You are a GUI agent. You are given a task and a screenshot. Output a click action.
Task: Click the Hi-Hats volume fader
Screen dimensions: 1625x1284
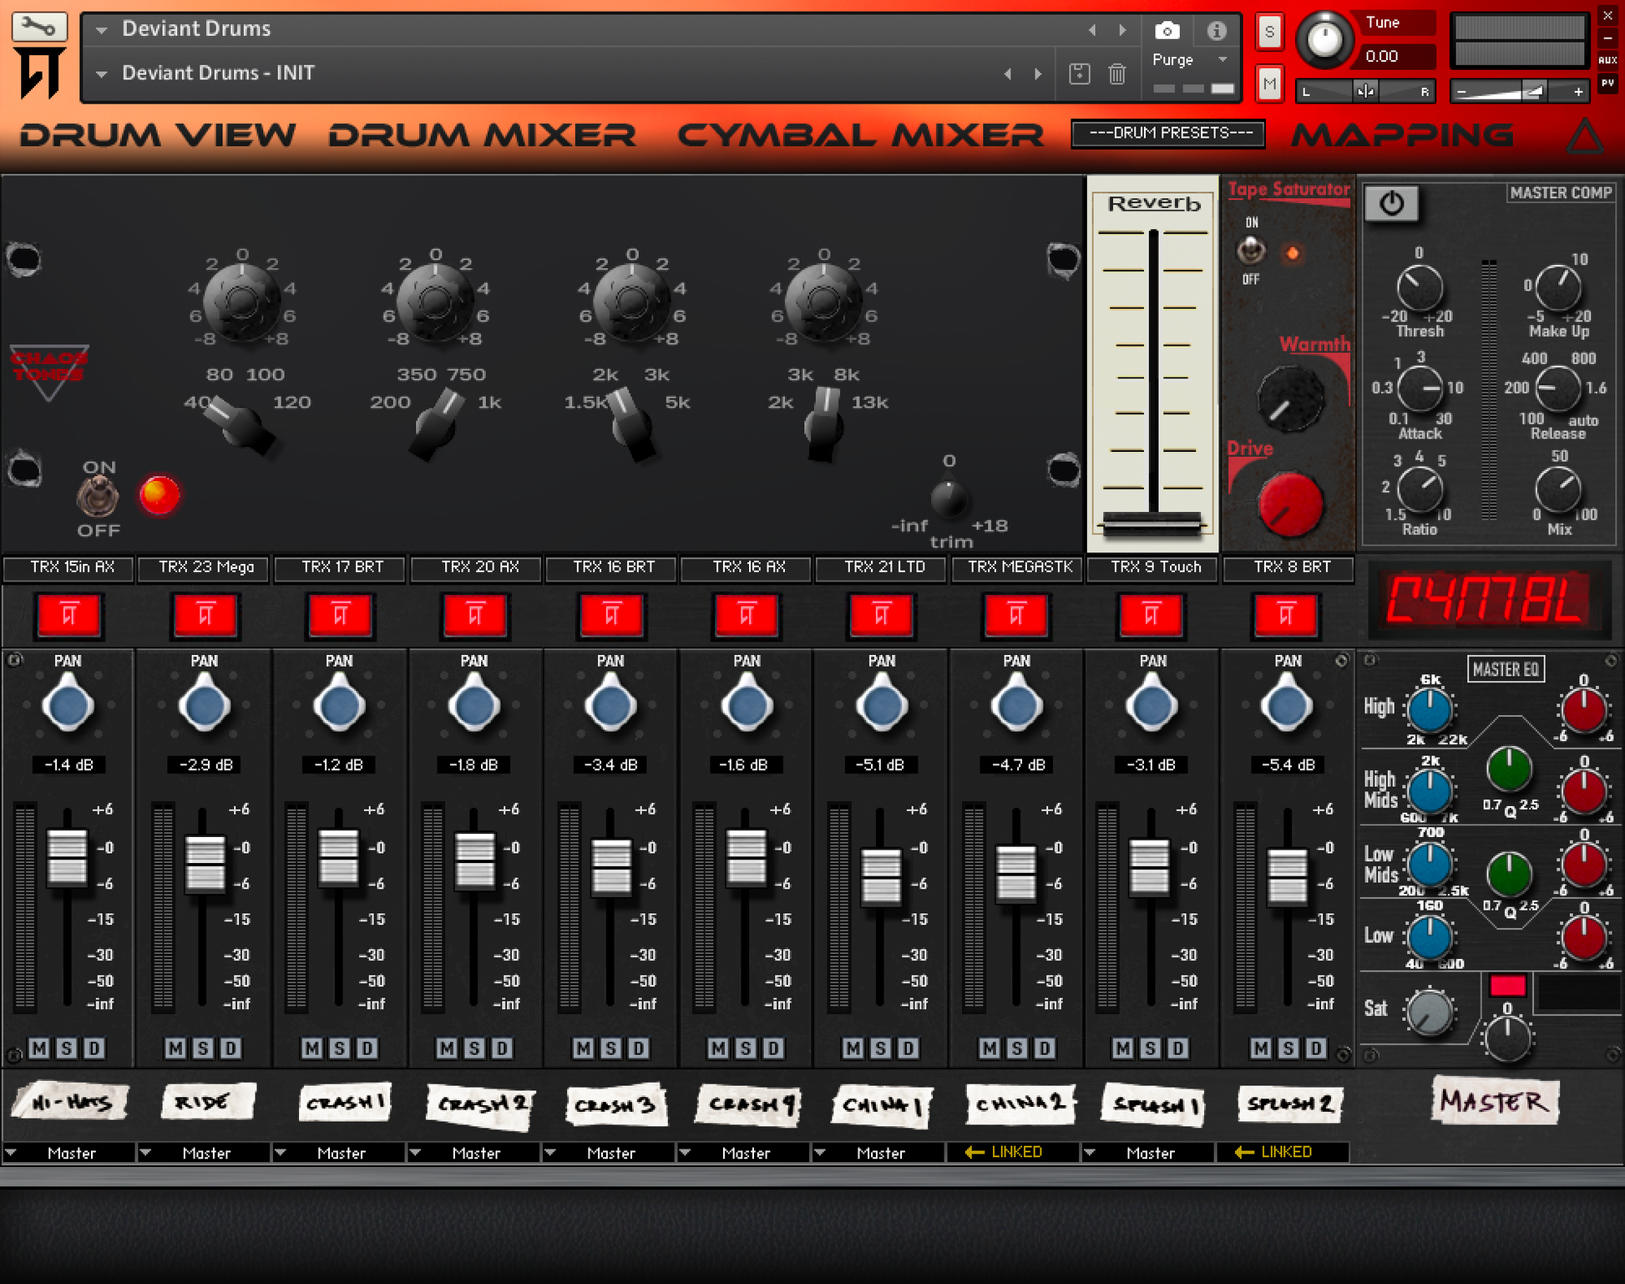pos(67,858)
